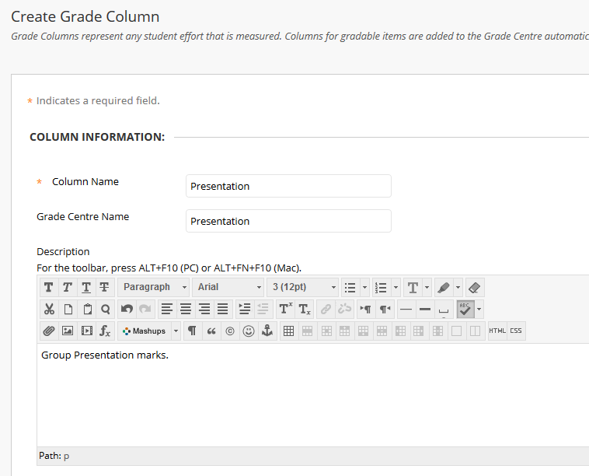The width and height of the screenshot is (589, 476).
Task: Expand bullet list style options arrow
Action: [364, 288]
